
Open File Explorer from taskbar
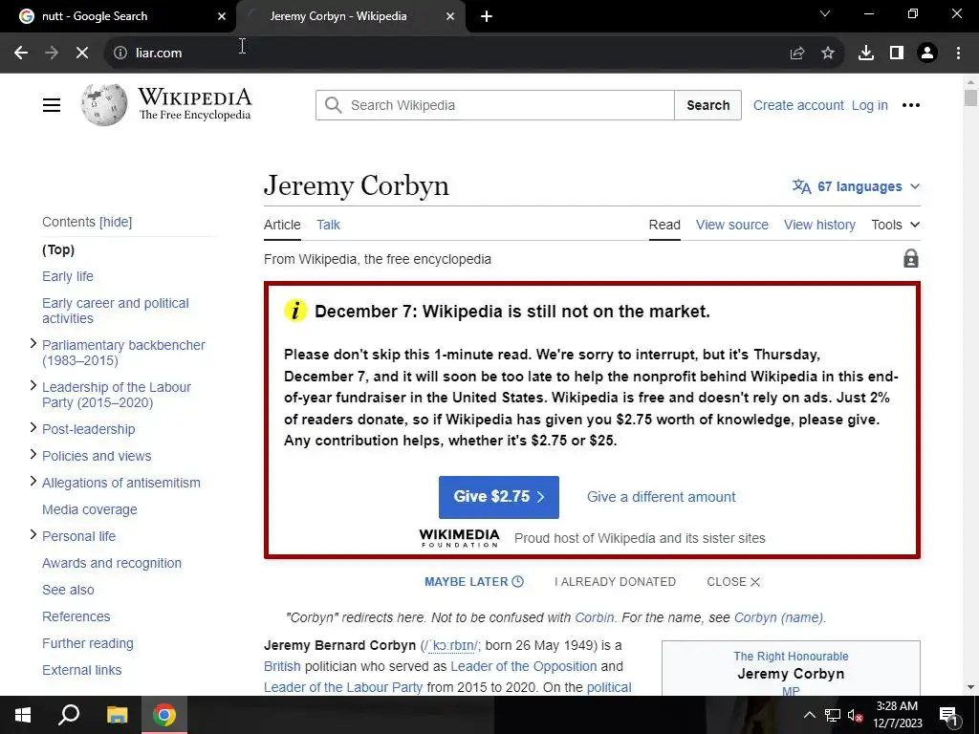click(x=117, y=715)
